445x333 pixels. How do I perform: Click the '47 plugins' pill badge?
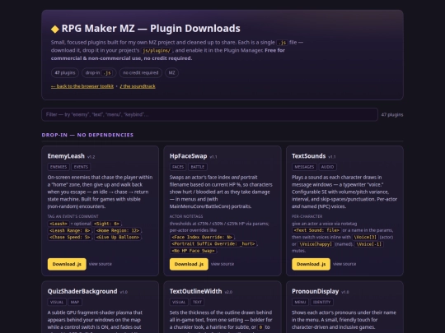[x=65, y=73]
